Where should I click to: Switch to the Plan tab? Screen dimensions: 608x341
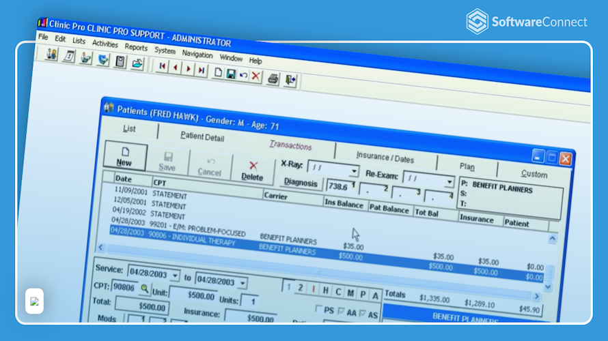pyautogui.click(x=467, y=166)
